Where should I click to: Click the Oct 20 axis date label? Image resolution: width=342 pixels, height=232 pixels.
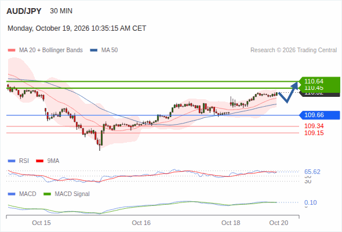(279, 223)
